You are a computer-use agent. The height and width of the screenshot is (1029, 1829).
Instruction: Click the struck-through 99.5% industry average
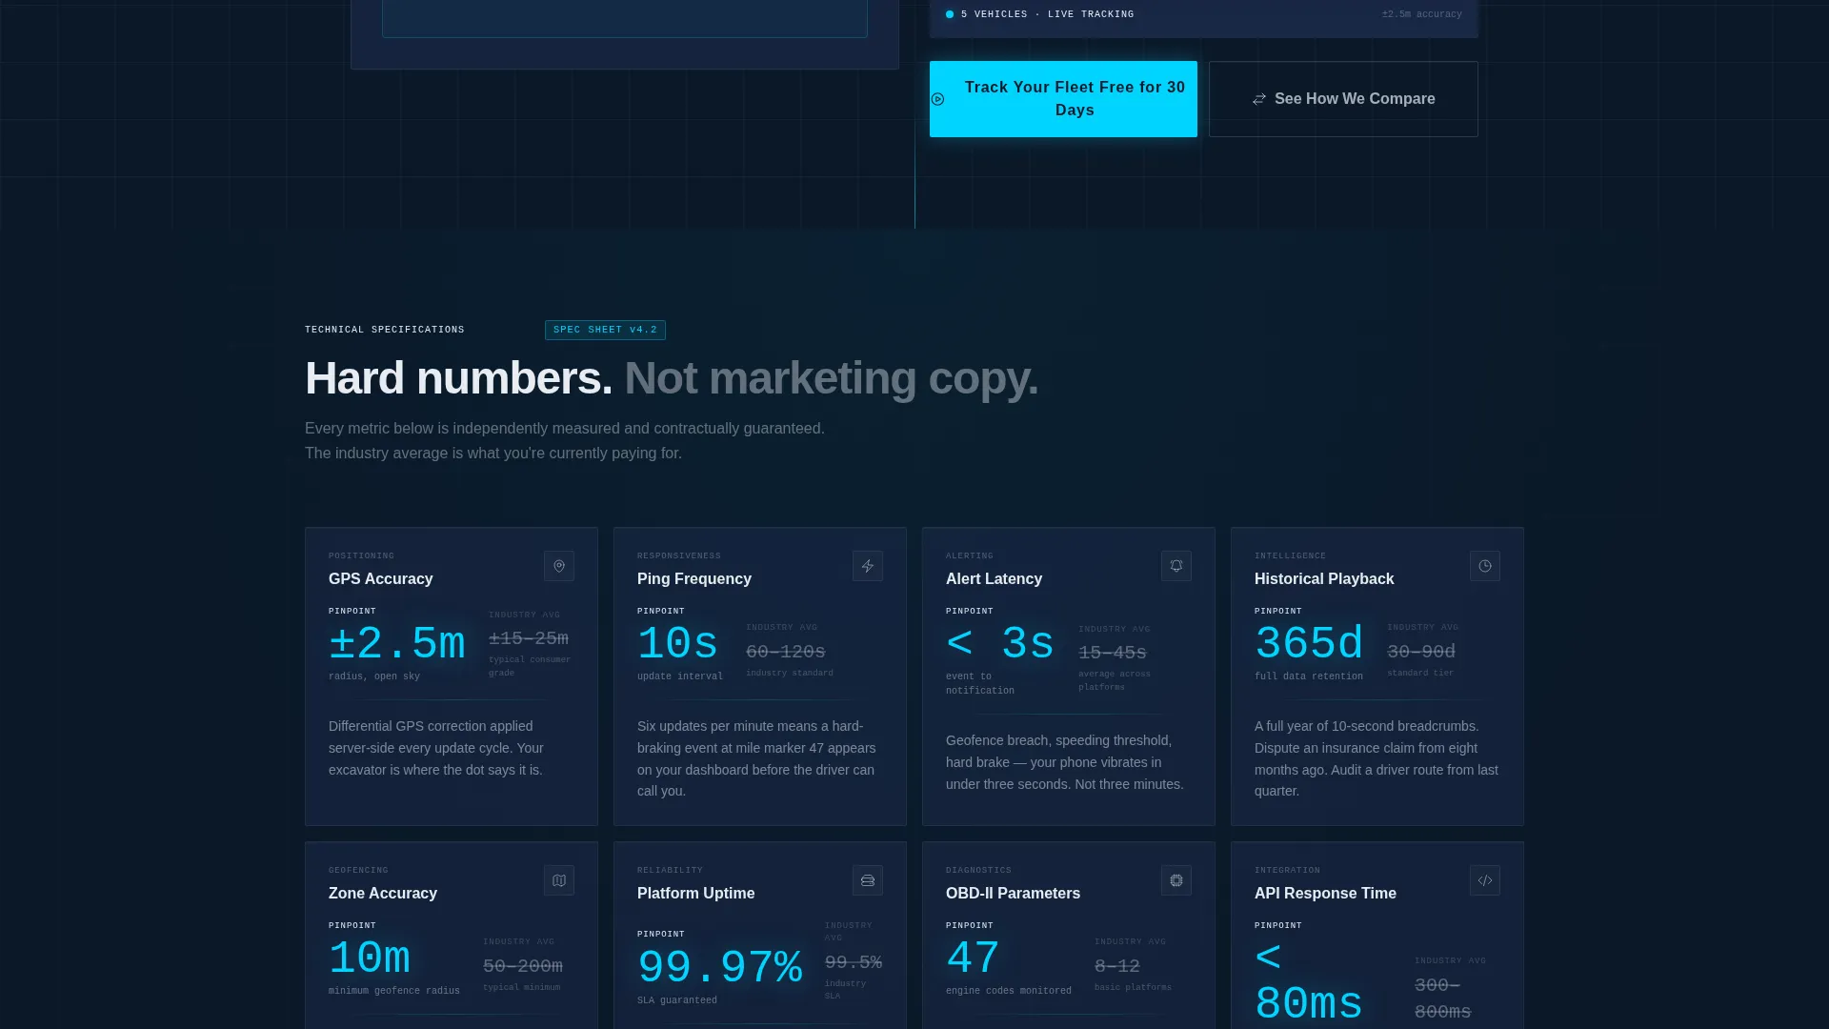[x=854, y=962]
